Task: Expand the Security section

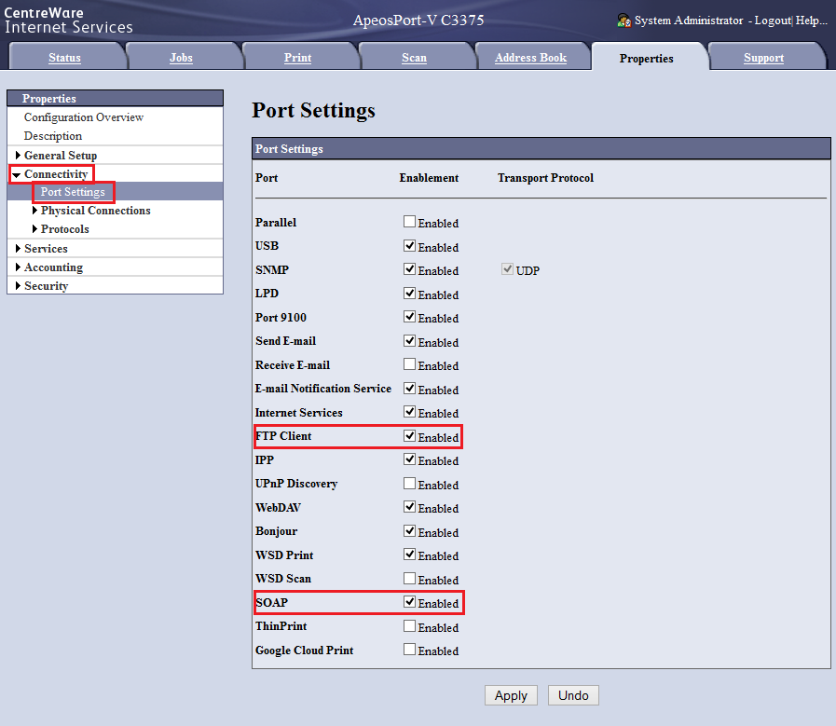Action: (x=18, y=286)
